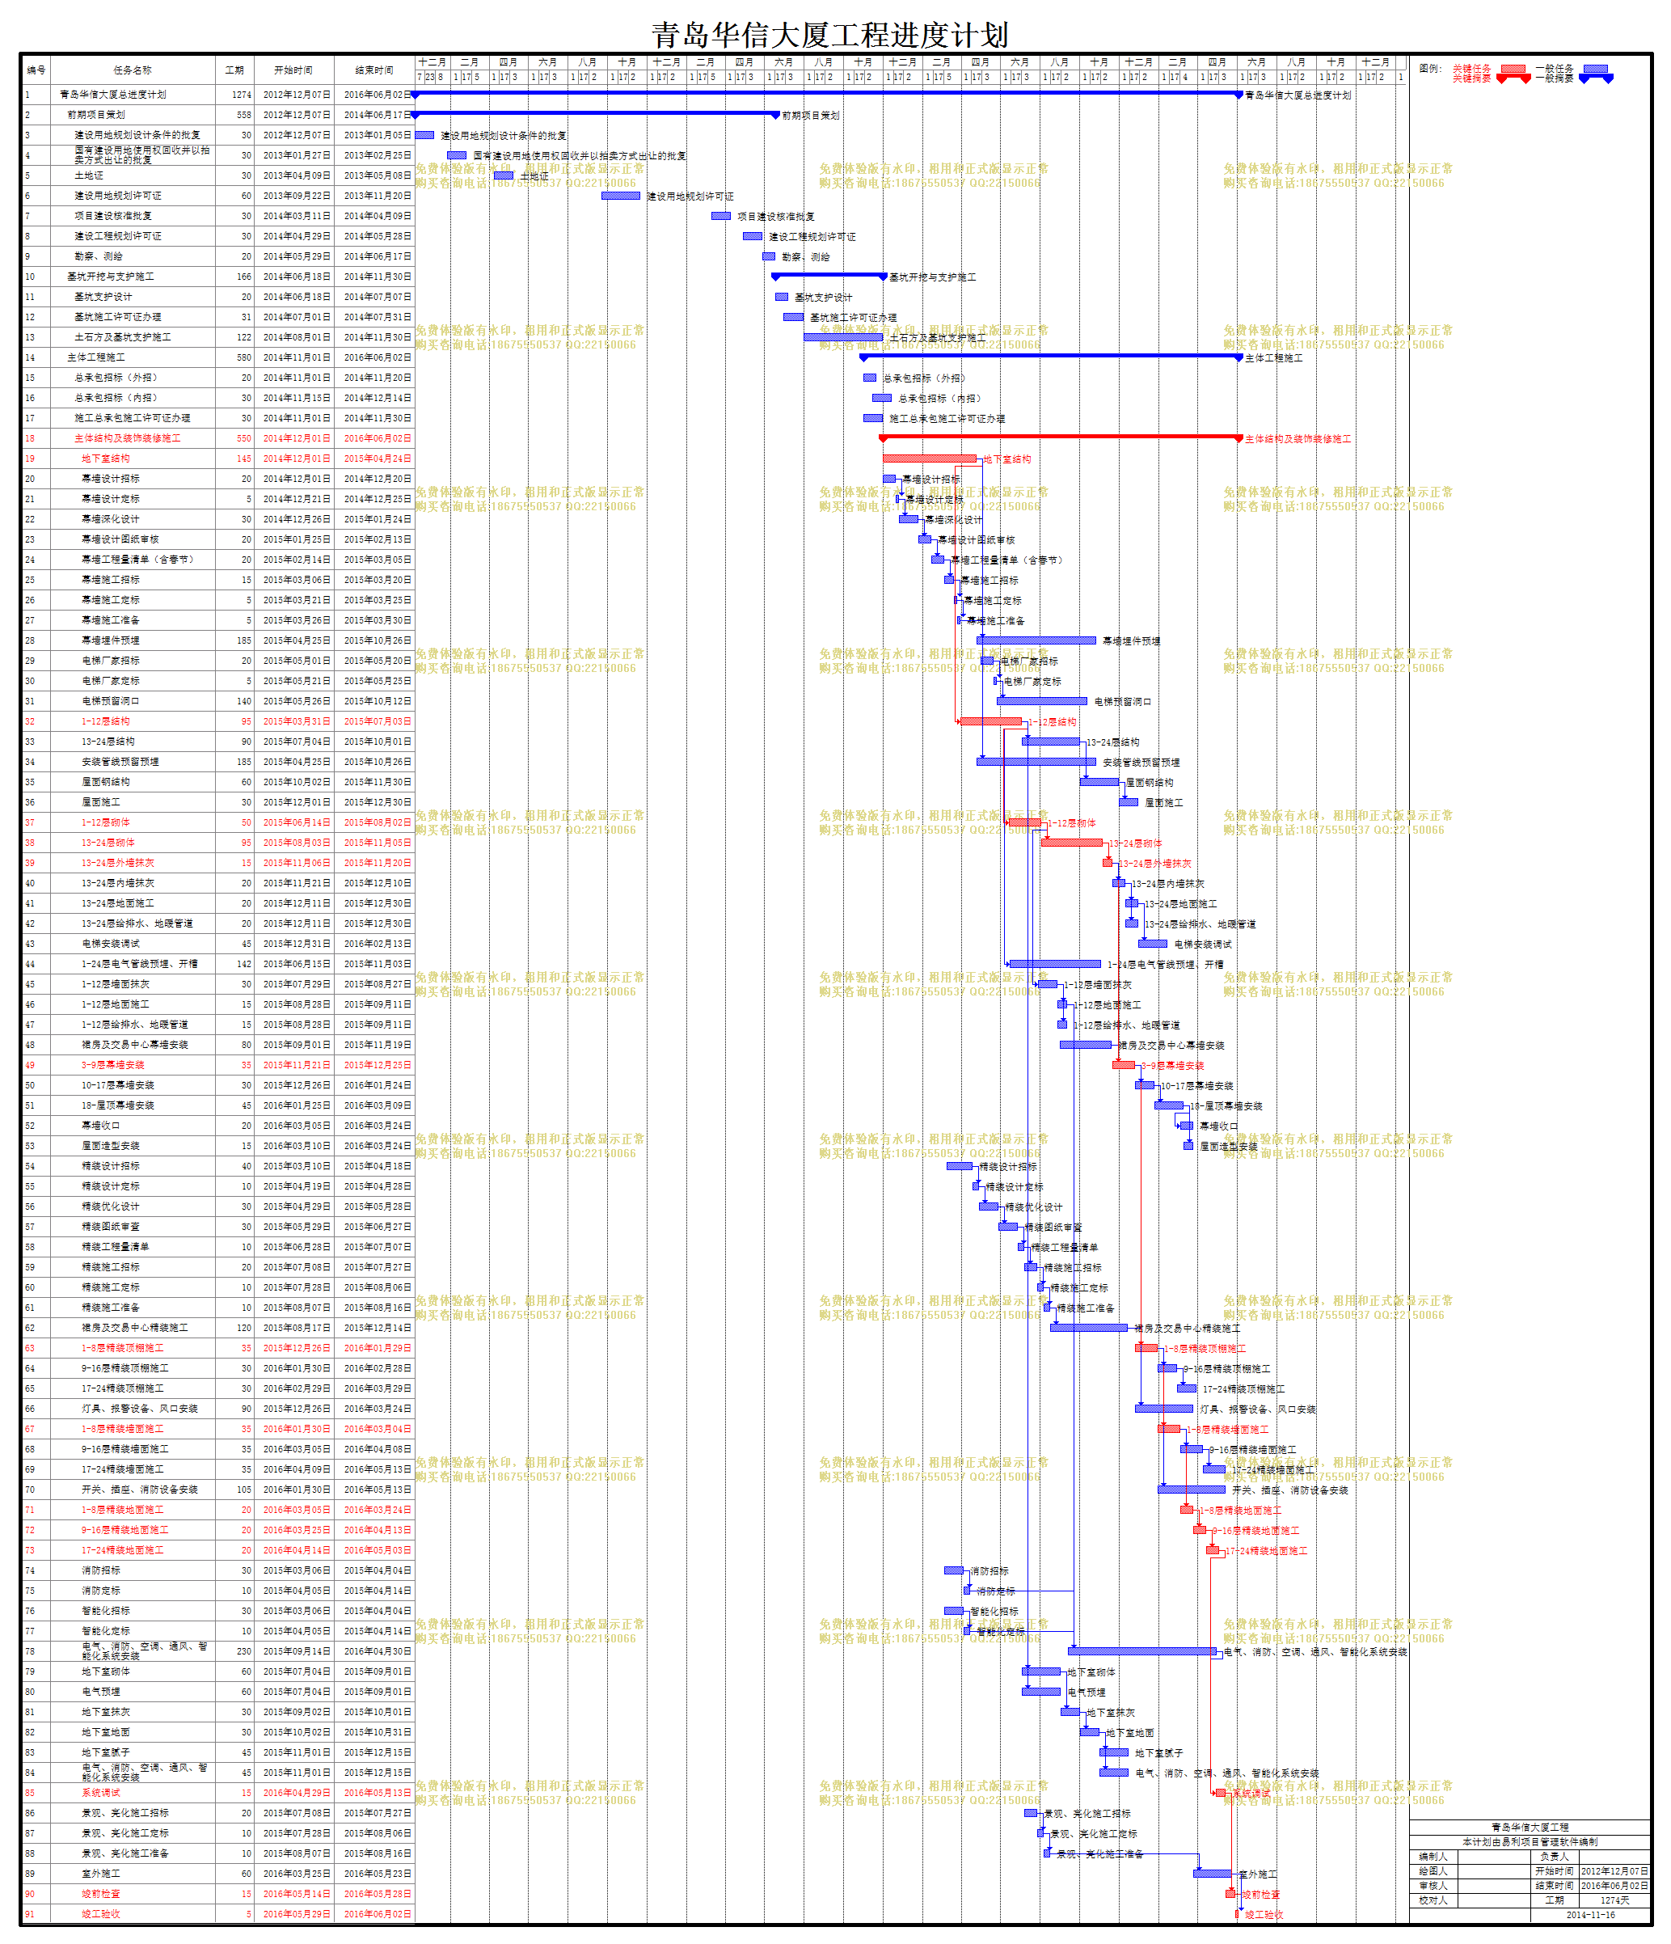Click the blue summary bar for 前期项目策划
This screenshot has height=1944, width=1671.
pos(596,115)
